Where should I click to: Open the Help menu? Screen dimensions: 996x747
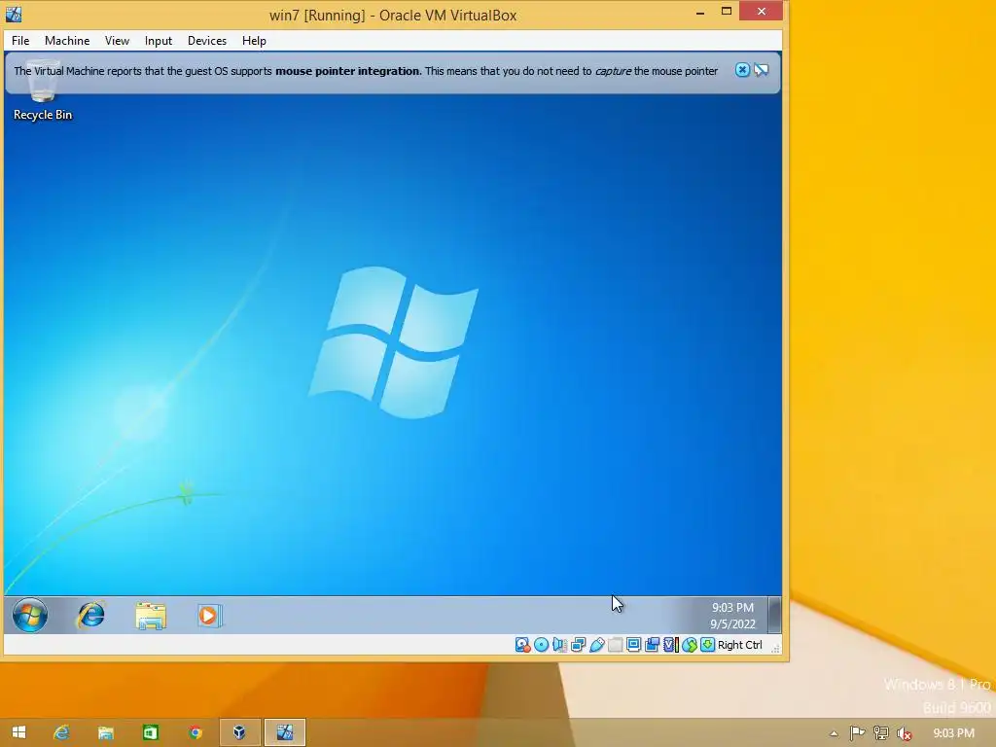[254, 41]
